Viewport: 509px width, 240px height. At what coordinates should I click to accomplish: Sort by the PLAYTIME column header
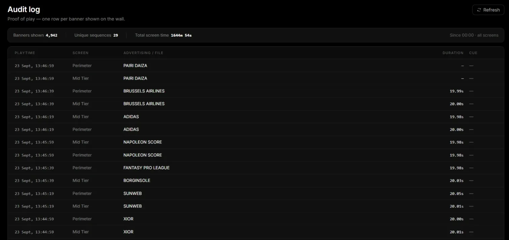25,53
